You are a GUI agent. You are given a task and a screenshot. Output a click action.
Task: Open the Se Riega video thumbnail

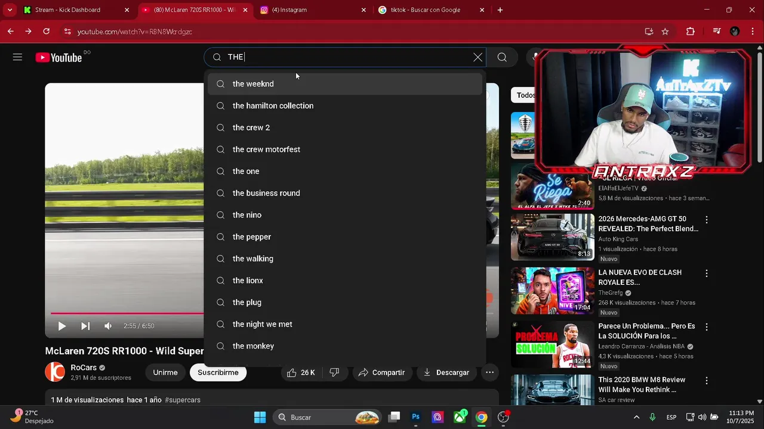point(552,186)
